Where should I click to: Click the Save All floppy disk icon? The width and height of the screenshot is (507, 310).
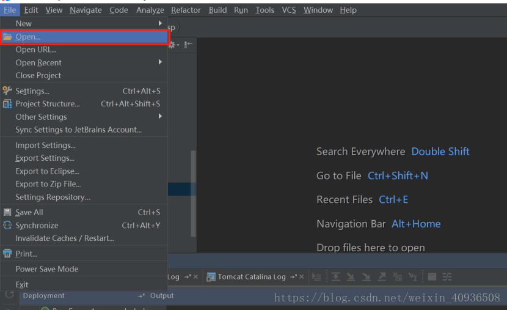(x=7, y=212)
